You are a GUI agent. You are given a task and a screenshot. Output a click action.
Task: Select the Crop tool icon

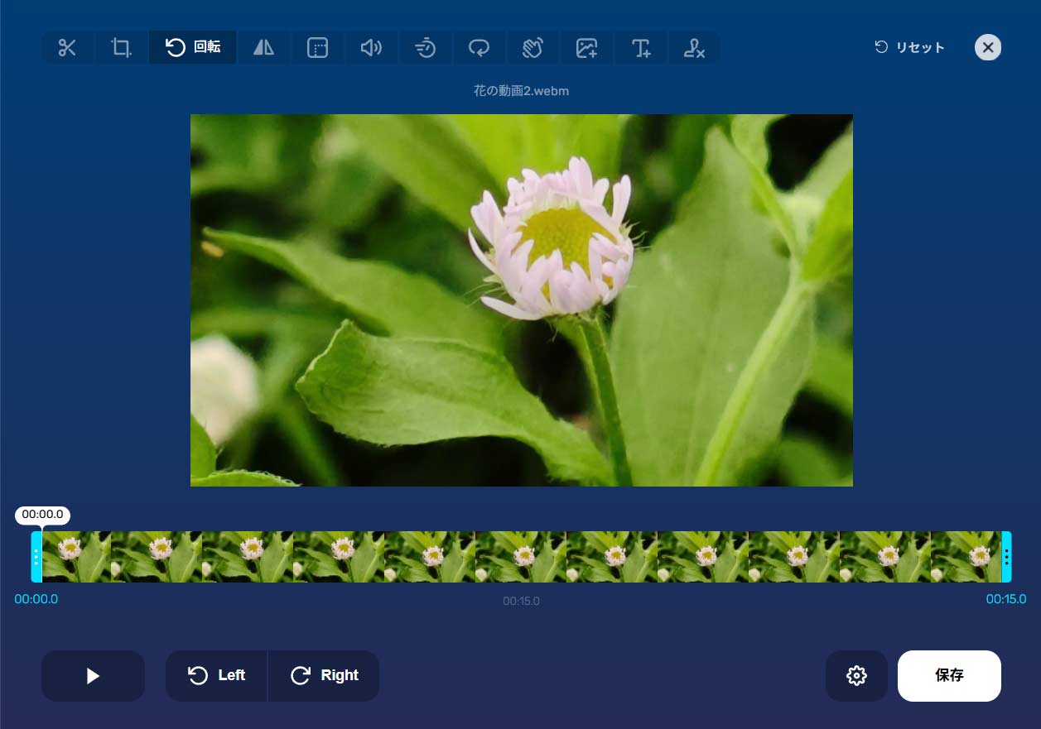pos(122,48)
